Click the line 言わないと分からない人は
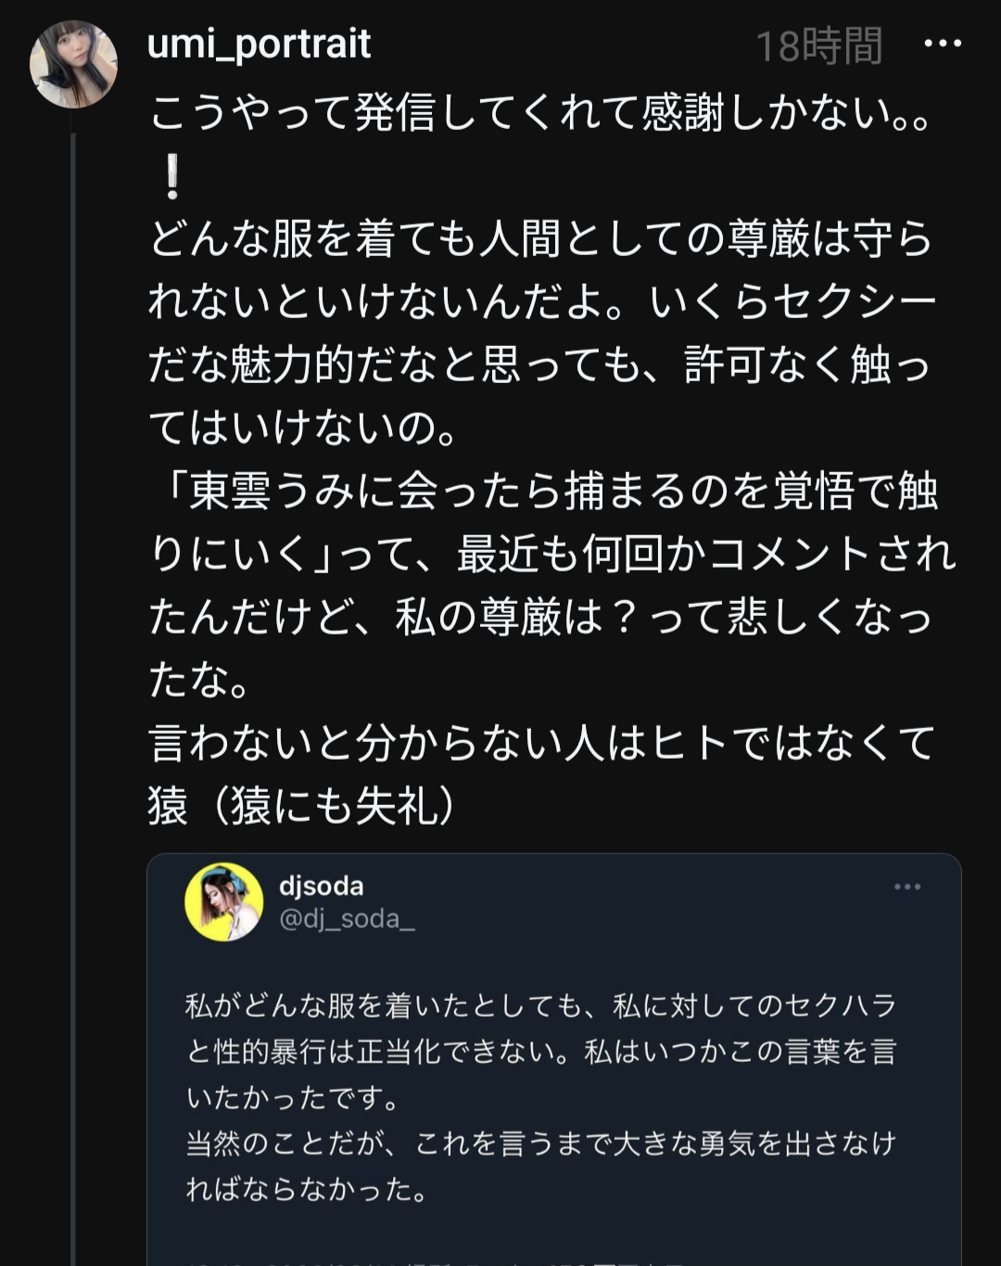Image resolution: width=1001 pixels, height=1266 pixels. [x=540, y=743]
